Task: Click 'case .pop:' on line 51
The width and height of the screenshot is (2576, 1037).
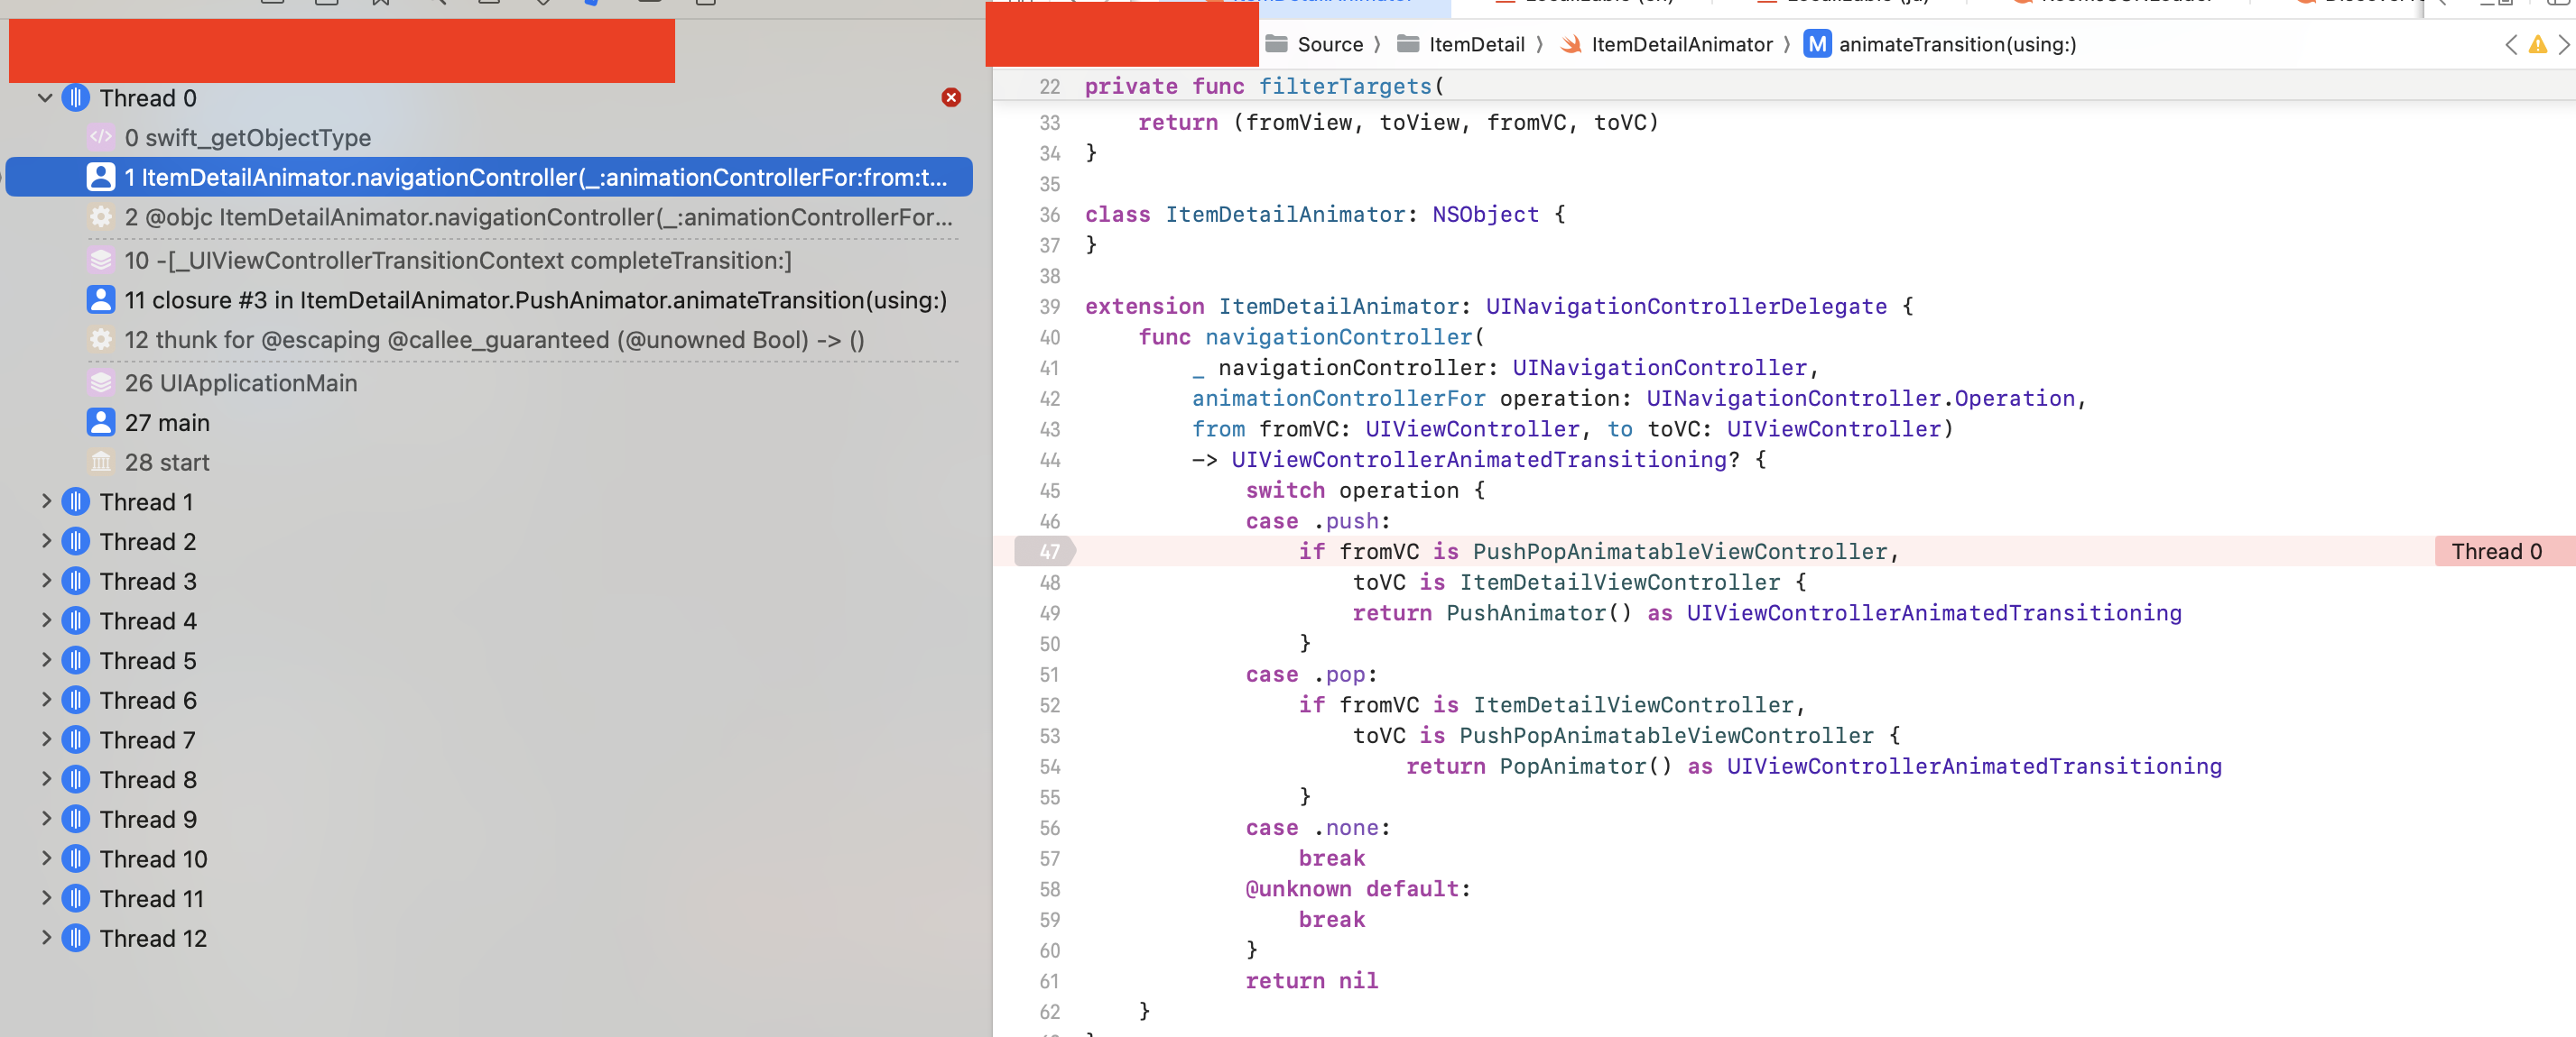Action: click(x=1311, y=675)
